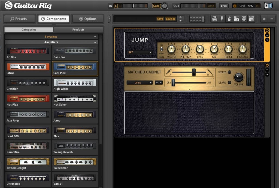The height and width of the screenshot is (188, 279).
Task: Collapse the Amplifiers category
Action: (51, 42)
